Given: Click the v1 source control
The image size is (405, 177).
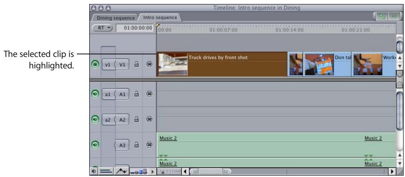Looking at the screenshot, I should 108,64.
